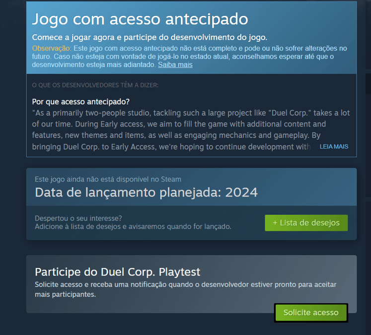
Task: Click the playtest notification description text
Action: tap(186, 289)
